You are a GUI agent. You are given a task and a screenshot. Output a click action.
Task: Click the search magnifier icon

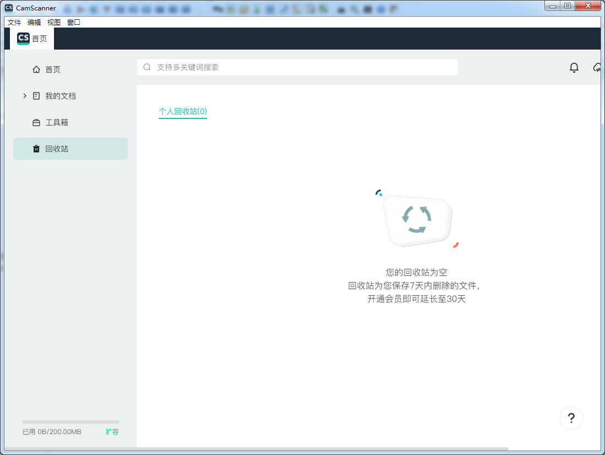pos(147,67)
